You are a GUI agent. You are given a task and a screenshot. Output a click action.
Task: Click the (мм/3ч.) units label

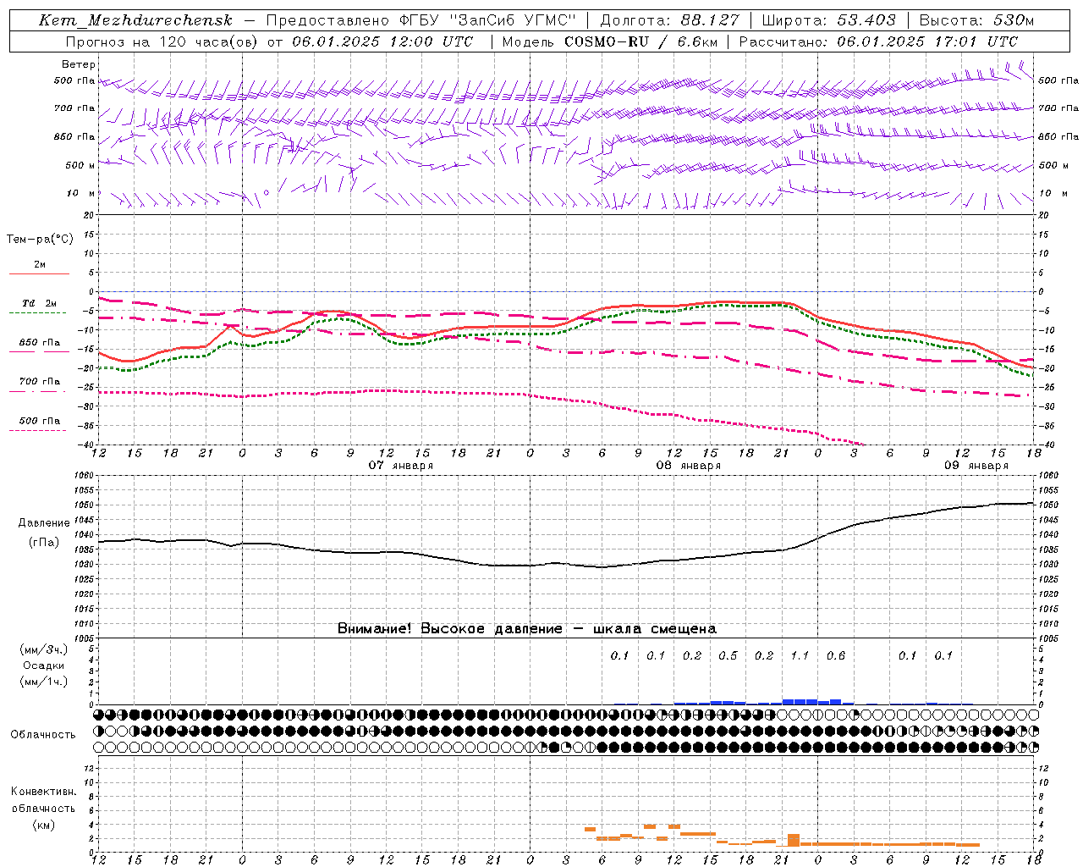pyautogui.click(x=44, y=649)
